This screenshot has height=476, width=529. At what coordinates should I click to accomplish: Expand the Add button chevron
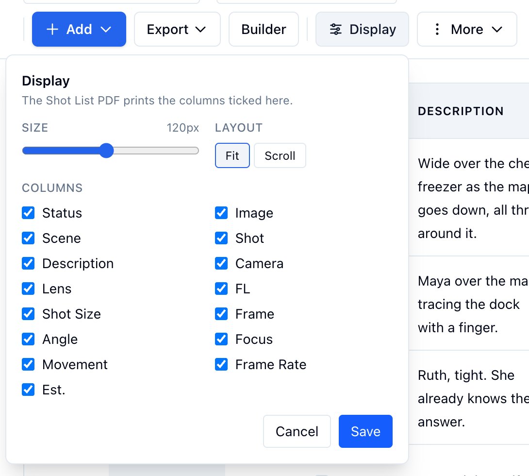[x=106, y=29]
